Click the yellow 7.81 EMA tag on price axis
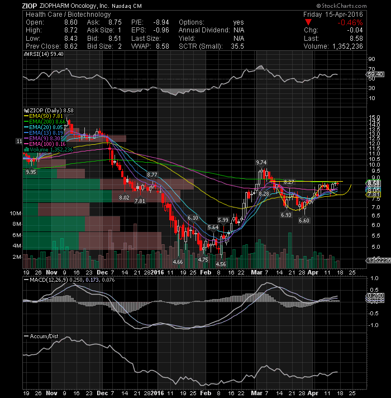This screenshot has width=391, height=398. coord(373,195)
